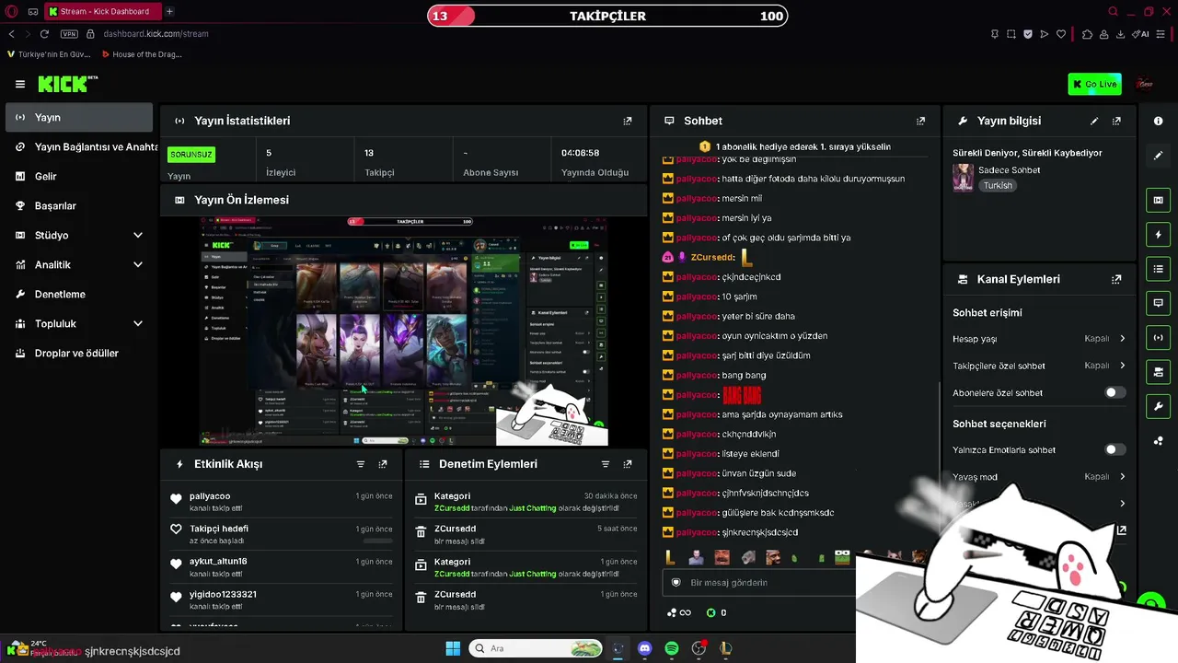Click the Sadece Sohbet category thumbnail
This screenshot has width=1178, height=663.
963,178
